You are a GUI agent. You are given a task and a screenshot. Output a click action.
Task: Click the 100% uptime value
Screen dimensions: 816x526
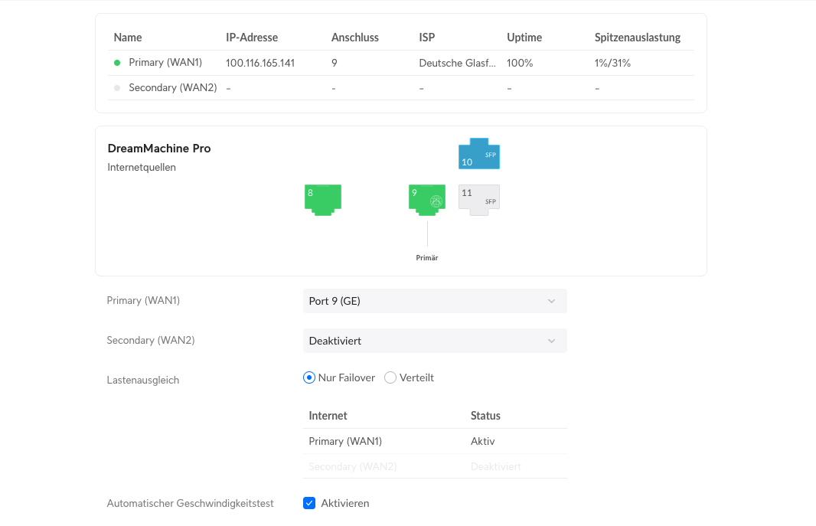coord(520,63)
